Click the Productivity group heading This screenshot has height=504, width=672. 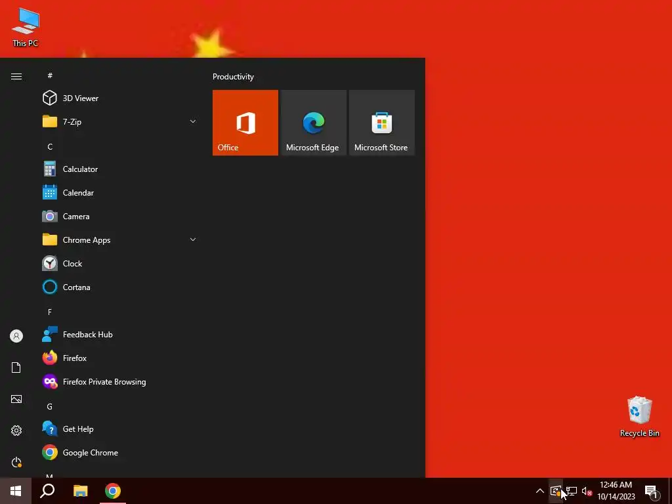click(233, 77)
